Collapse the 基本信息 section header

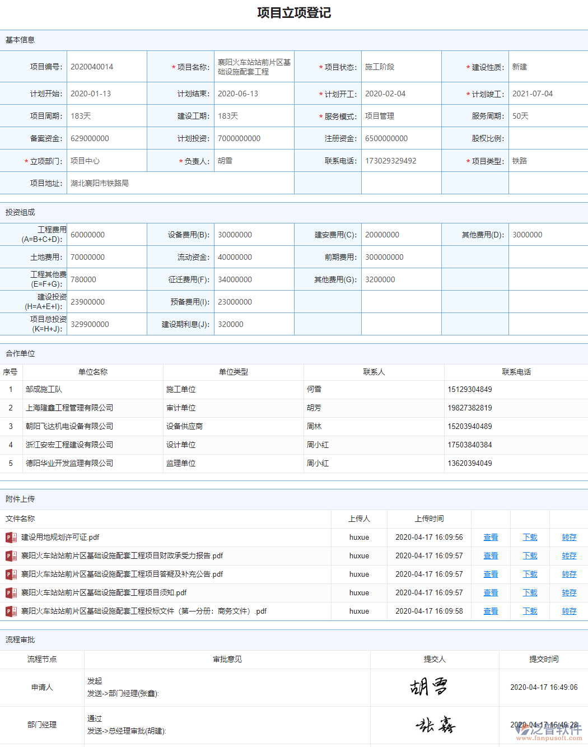(x=20, y=40)
